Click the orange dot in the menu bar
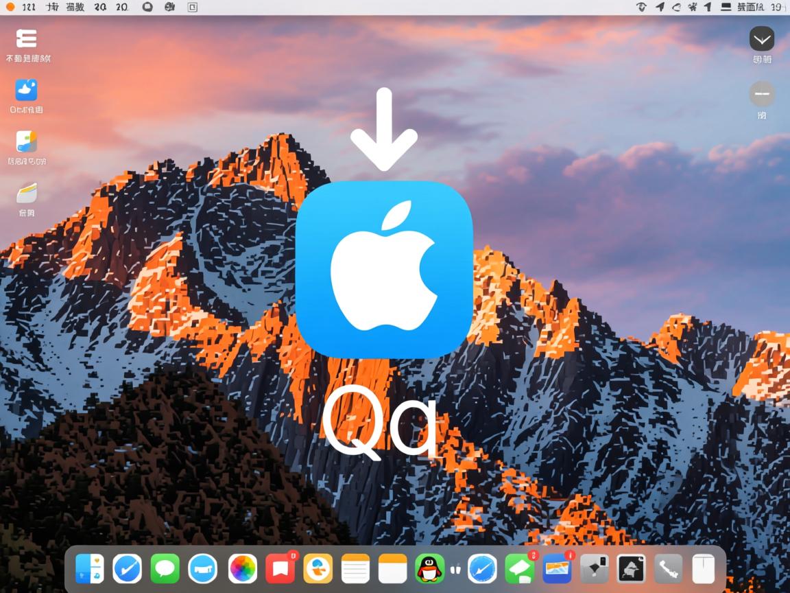This screenshot has width=790, height=593. (10, 7)
